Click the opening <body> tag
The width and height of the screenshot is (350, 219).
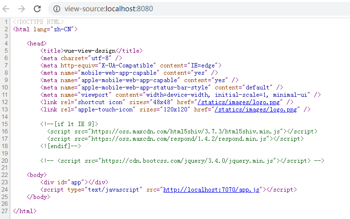coord(37,175)
